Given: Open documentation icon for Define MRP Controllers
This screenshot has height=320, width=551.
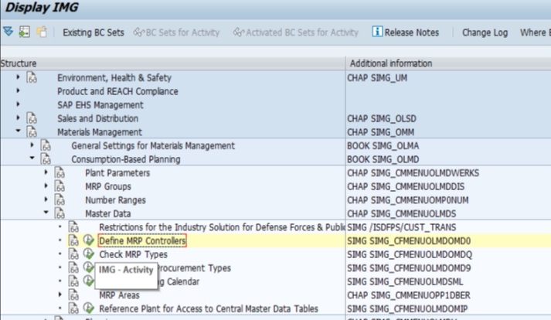Looking at the screenshot, I should (x=73, y=240).
